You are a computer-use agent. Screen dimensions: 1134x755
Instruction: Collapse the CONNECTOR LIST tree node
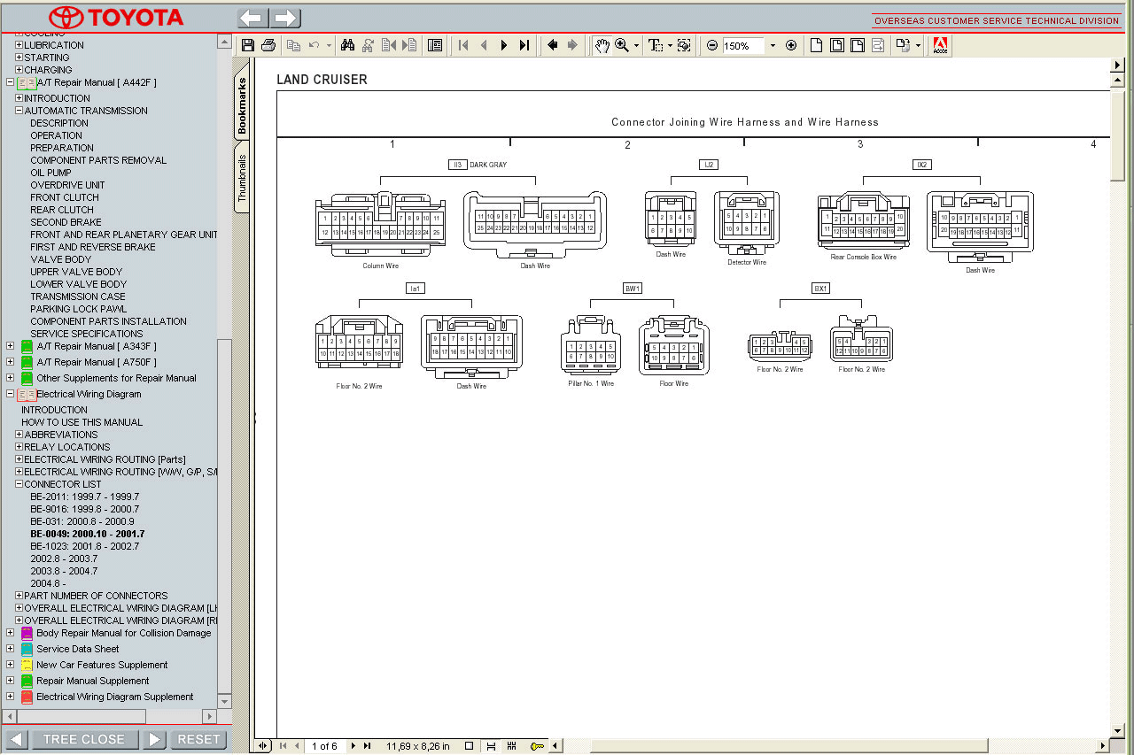[x=19, y=484]
